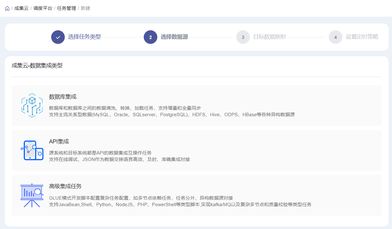Image resolution: width=392 pixels, height=229 pixels.
Task: Click the step 3 number circle
Action: coord(243,37)
